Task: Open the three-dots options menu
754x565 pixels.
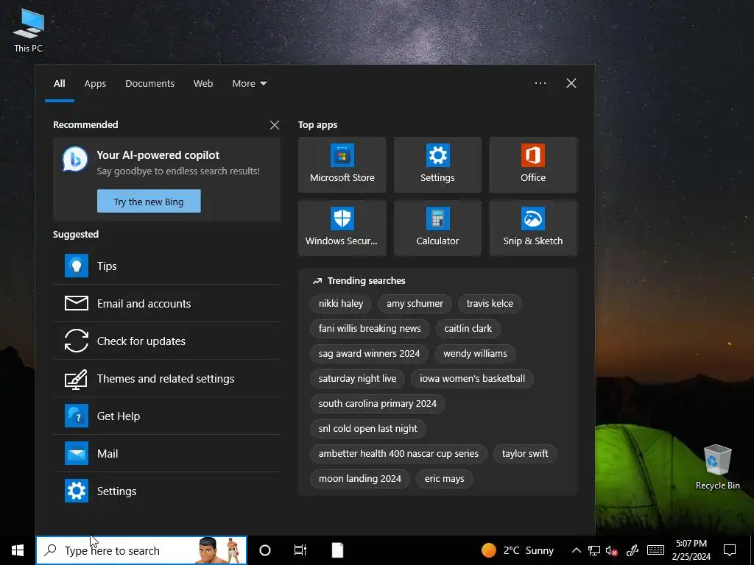Action: (x=540, y=83)
